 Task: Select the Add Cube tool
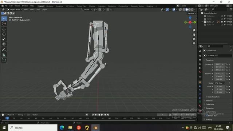pos(4,60)
